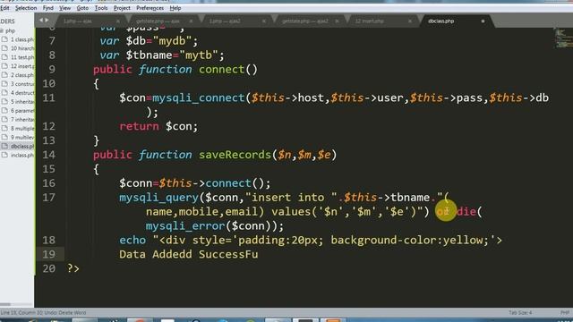Open the Project menu
This screenshot has height=322, width=573.
tap(122, 8)
